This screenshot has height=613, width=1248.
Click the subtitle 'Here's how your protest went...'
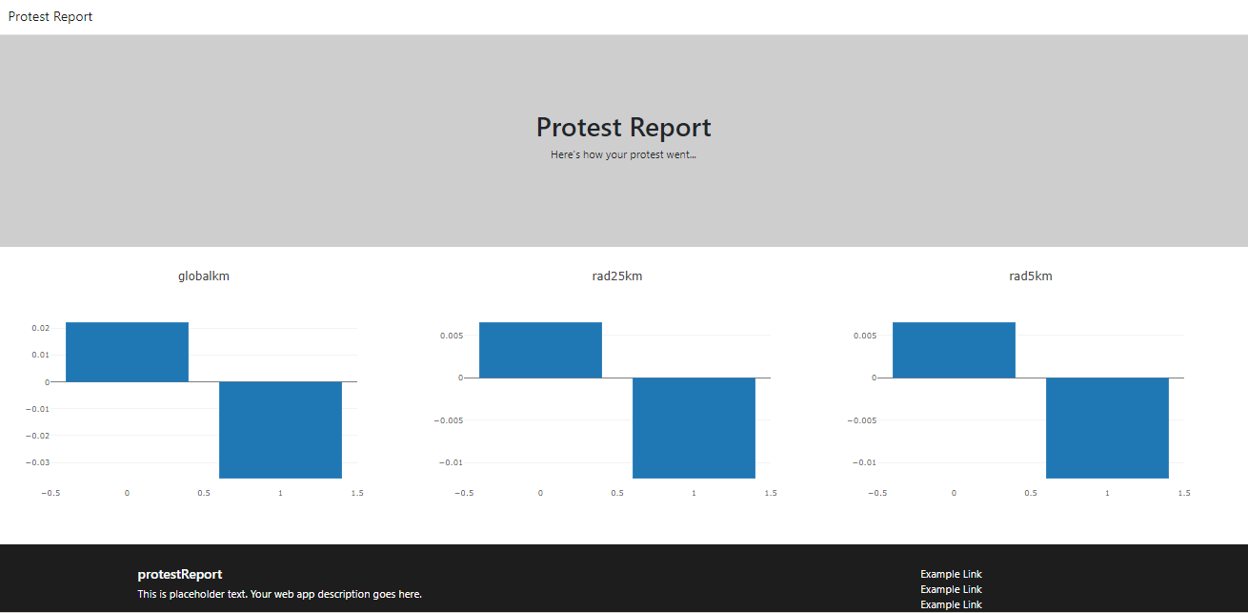[x=623, y=154]
